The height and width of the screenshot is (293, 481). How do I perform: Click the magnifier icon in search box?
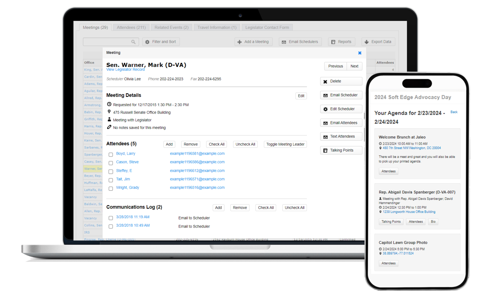[x=133, y=42]
